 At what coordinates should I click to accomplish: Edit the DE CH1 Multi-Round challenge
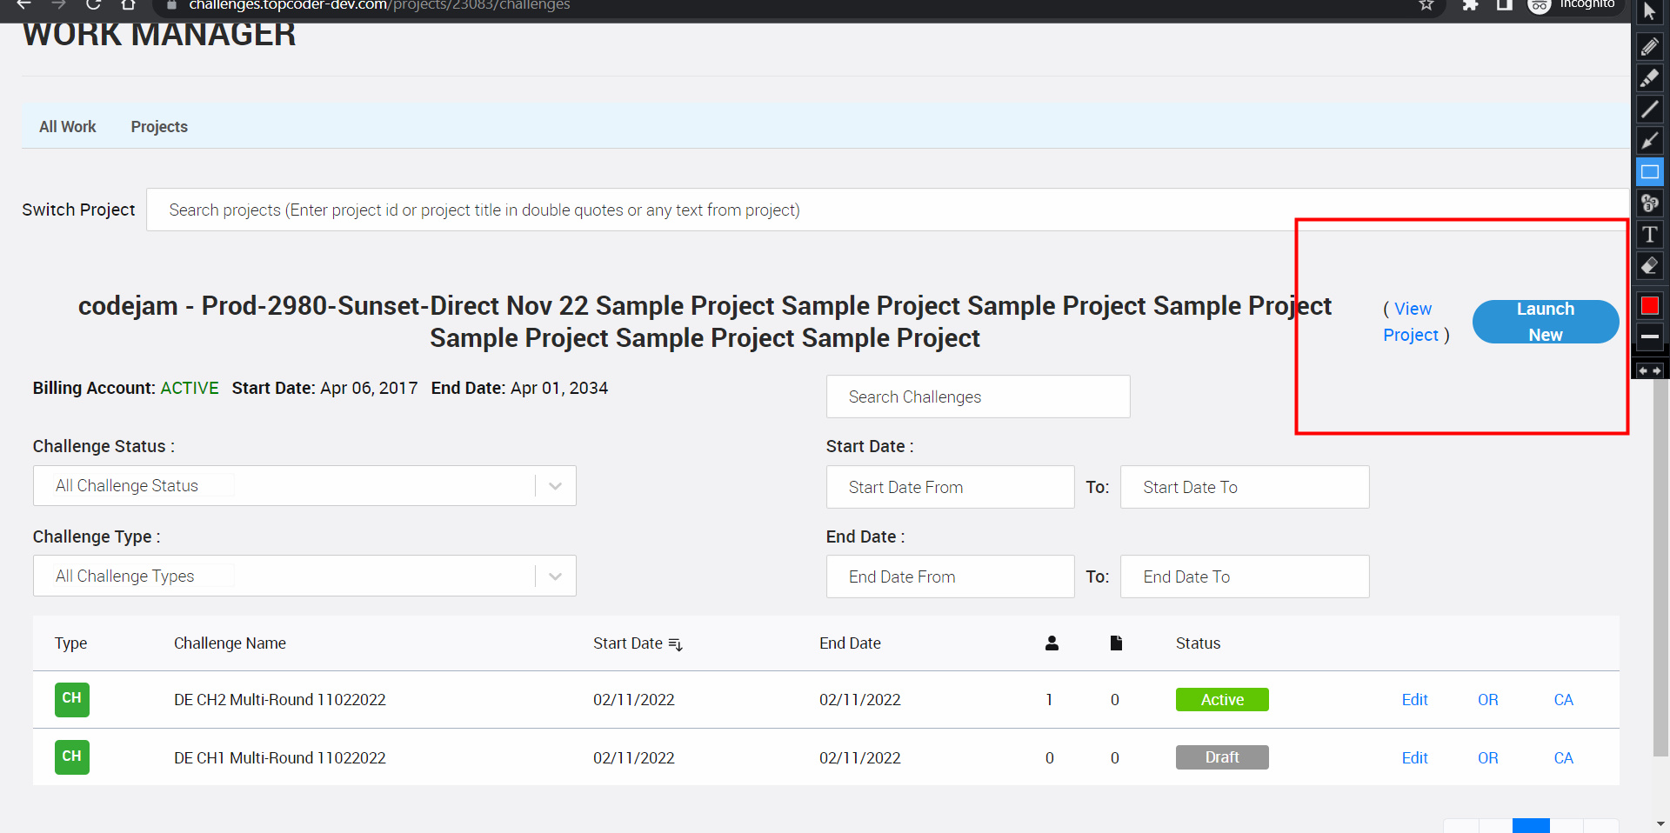pyautogui.click(x=1414, y=758)
